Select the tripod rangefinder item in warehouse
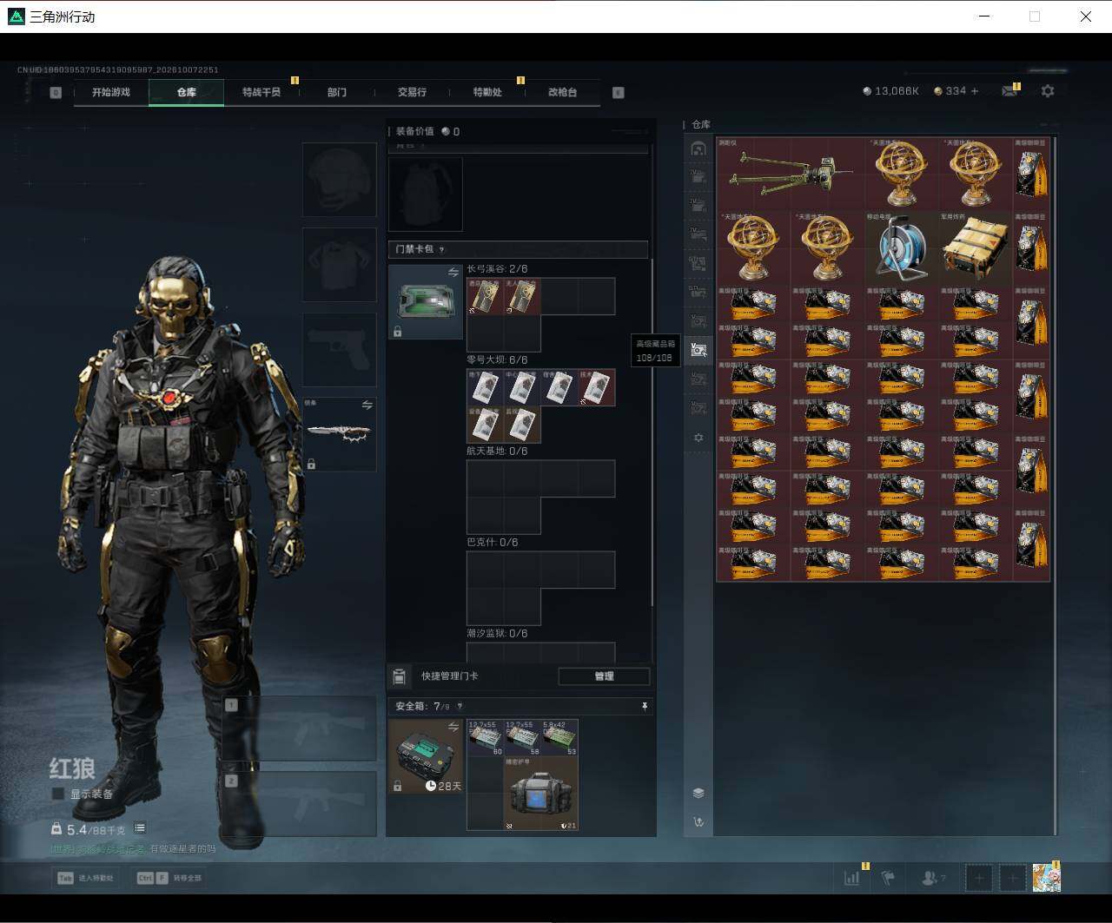1112x923 pixels. 790,174
